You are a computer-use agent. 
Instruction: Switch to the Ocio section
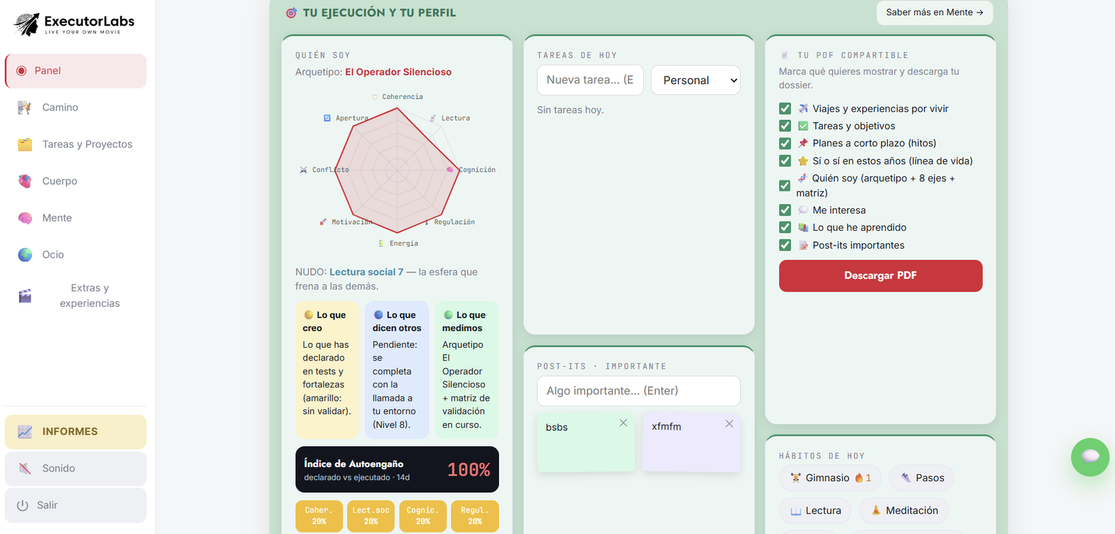(76, 254)
